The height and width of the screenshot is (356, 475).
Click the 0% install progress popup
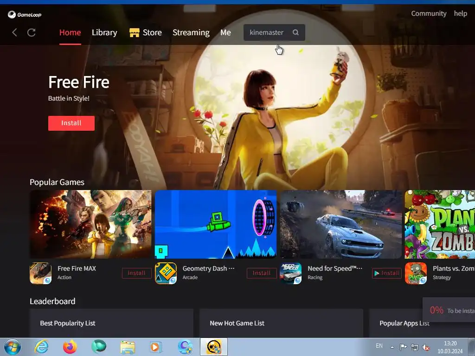[449, 310]
